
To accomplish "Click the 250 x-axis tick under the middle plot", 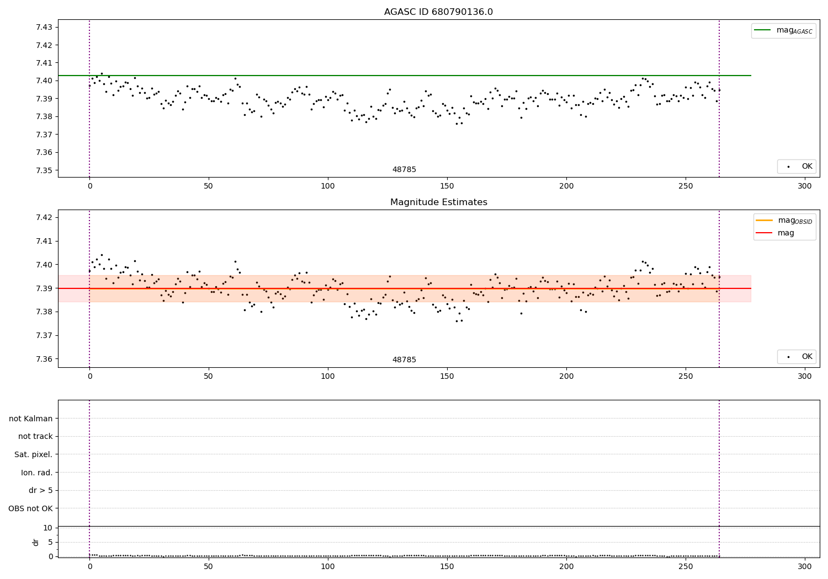I will point(686,377).
